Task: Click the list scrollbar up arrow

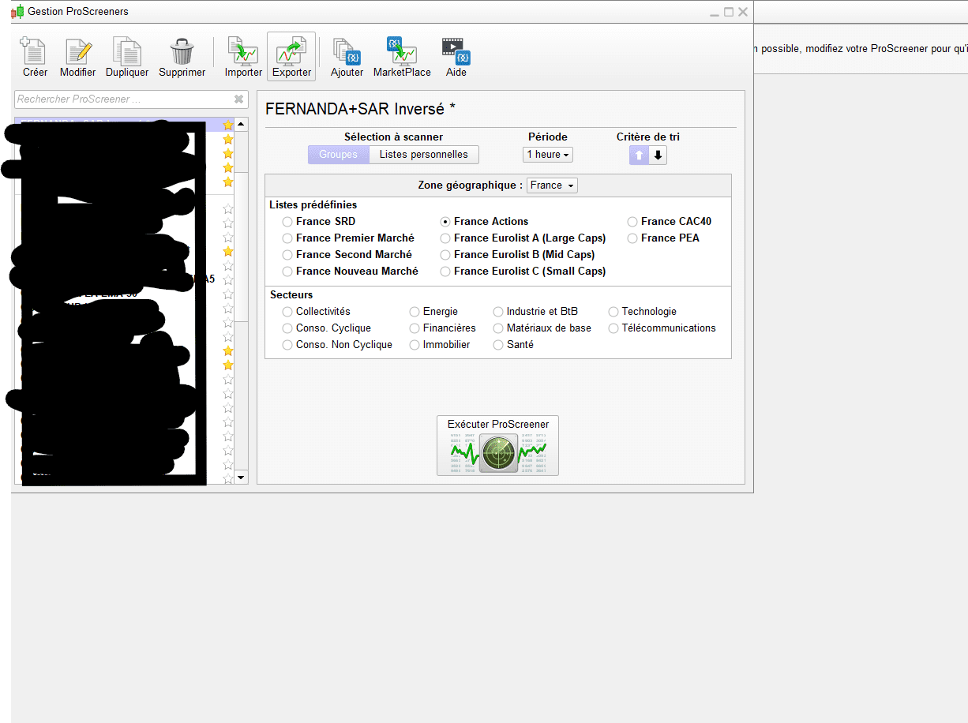Action: [x=242, y=125]
